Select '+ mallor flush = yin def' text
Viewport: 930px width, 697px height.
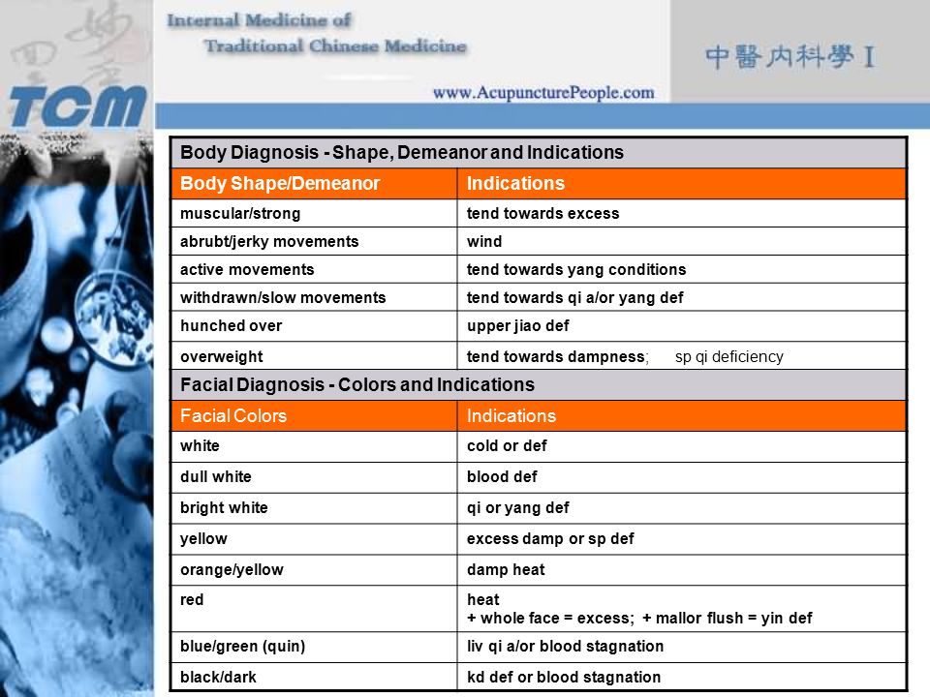728,619
